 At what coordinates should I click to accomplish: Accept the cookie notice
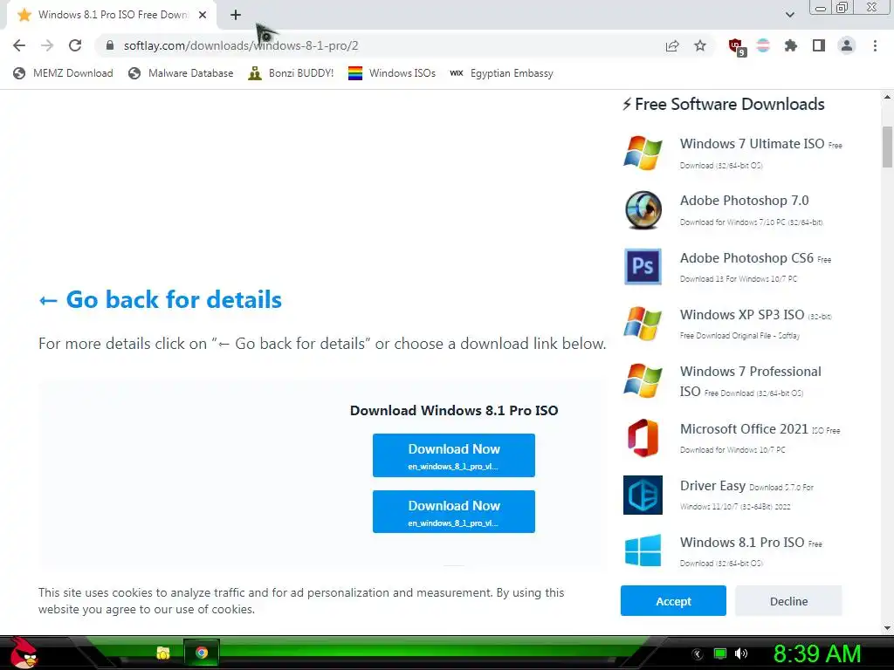(x=673, y=600)
